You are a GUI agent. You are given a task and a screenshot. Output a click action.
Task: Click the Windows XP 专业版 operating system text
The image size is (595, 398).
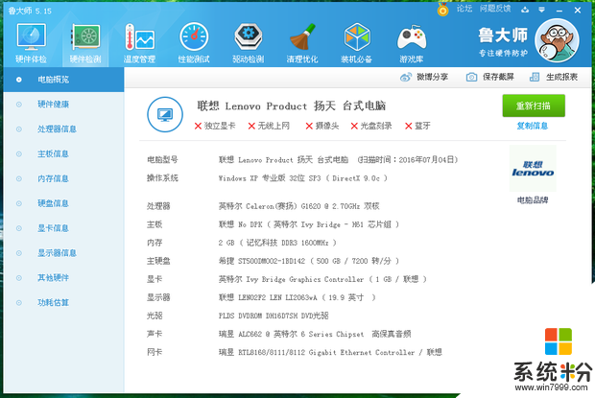click(303, 178)
